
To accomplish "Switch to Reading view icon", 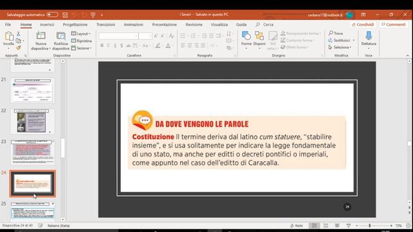I will point(337,226).
